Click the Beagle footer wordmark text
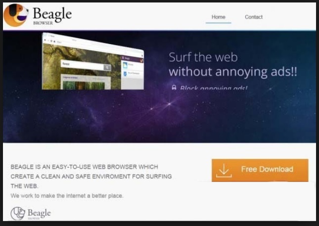The height and width of the screenshot is (226, 319). [39, 213]
